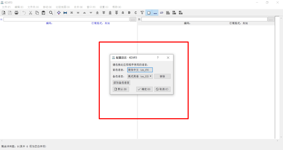Click block layout icon right of 123
This screenshot has height=150, width=283.
click(168, 13)
